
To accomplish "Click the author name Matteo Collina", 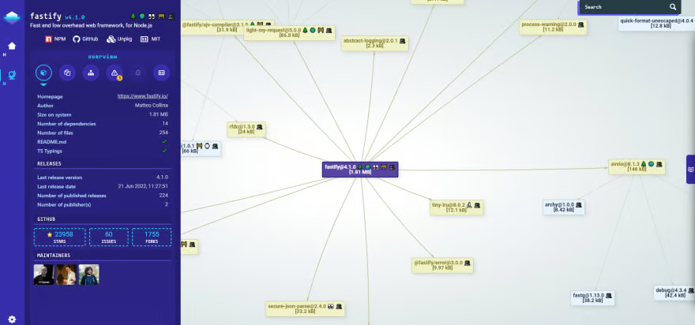I will click(151, 106).
